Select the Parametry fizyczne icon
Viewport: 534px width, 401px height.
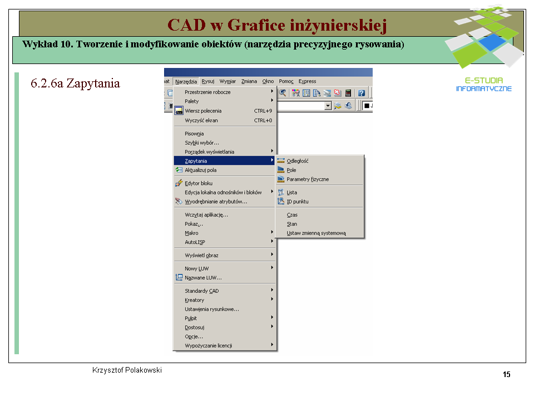(x=281, y=179)
